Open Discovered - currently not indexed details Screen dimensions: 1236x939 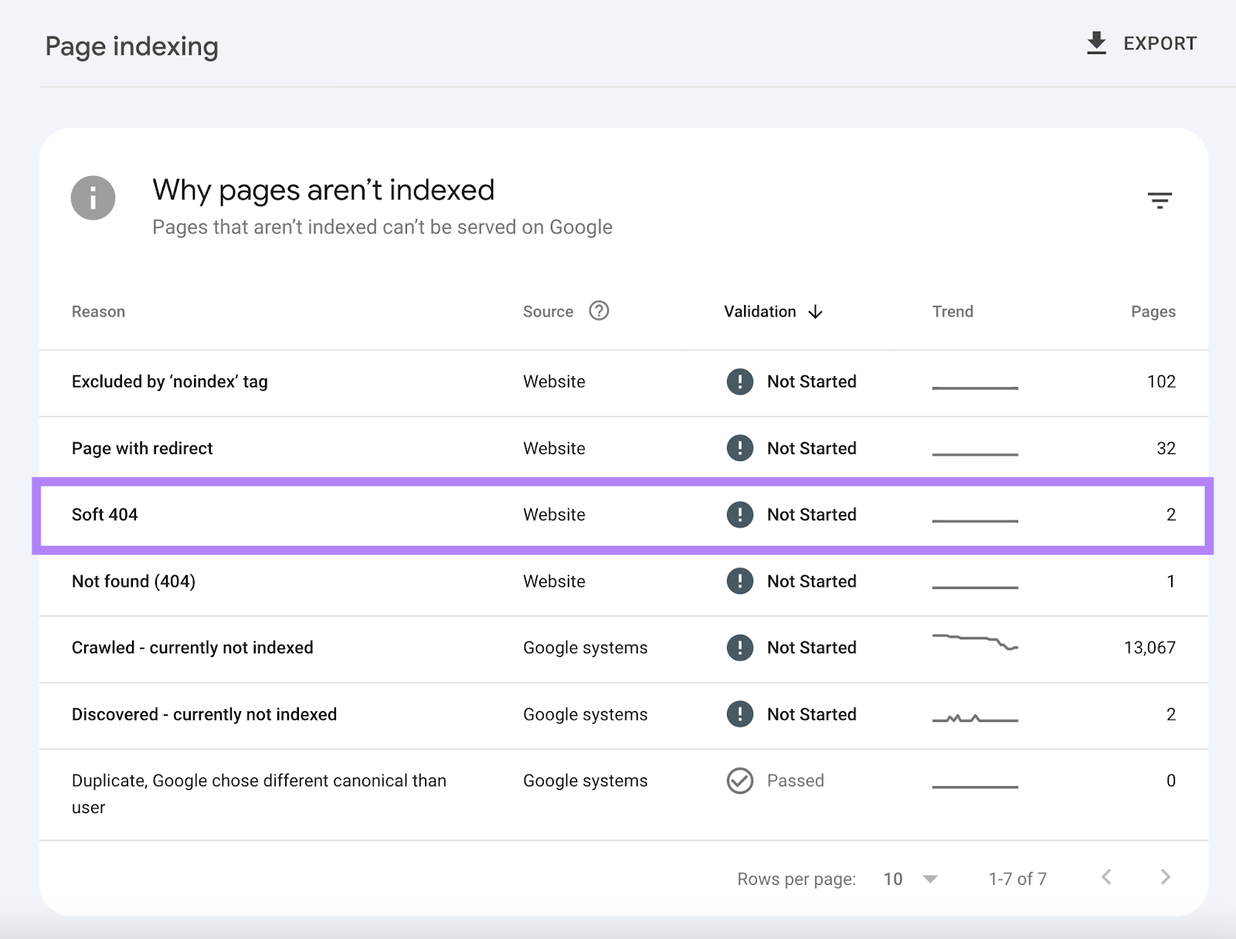pyautogui.click(x=204, y=714)
